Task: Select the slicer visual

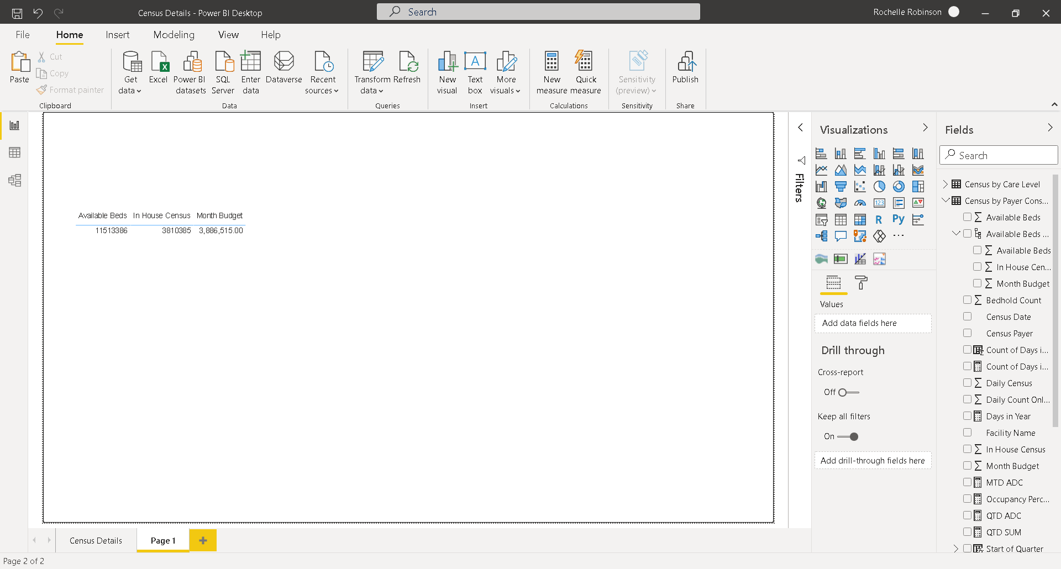Action: tap(821, 220)
